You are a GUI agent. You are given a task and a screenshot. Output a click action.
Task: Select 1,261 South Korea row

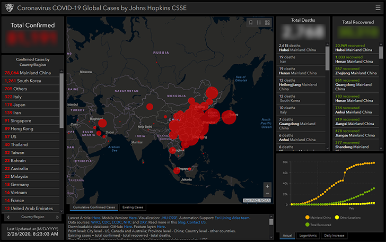tap(31, 81)
